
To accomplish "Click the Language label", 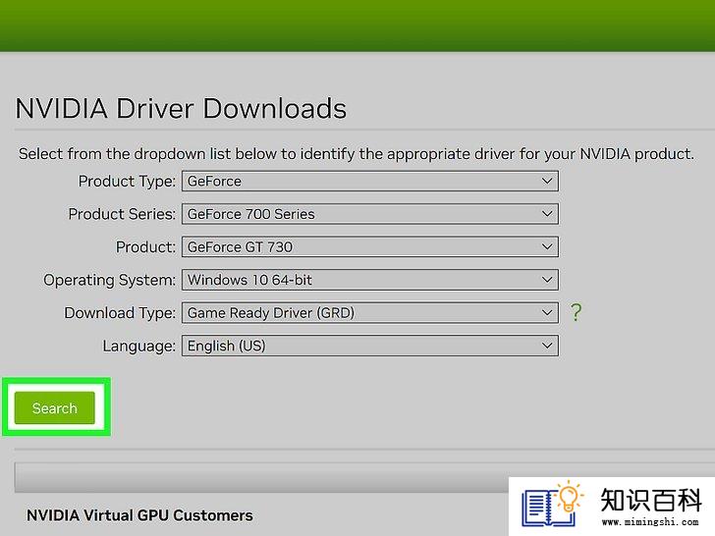I will [139, 346].
